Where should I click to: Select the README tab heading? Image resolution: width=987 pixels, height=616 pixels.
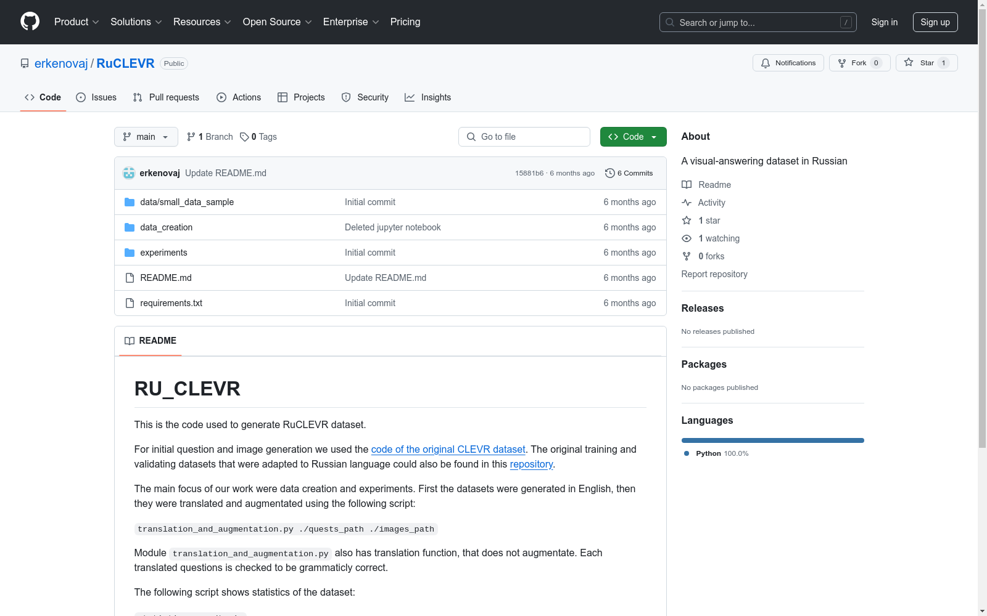point(151,341)
